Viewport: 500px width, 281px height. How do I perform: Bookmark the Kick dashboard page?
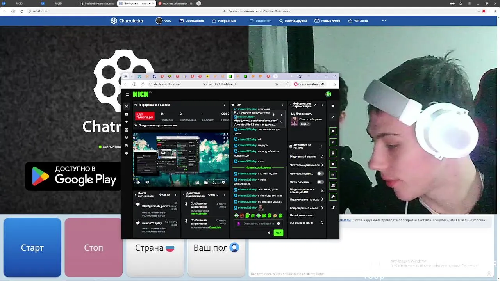(x=288, y=84)
